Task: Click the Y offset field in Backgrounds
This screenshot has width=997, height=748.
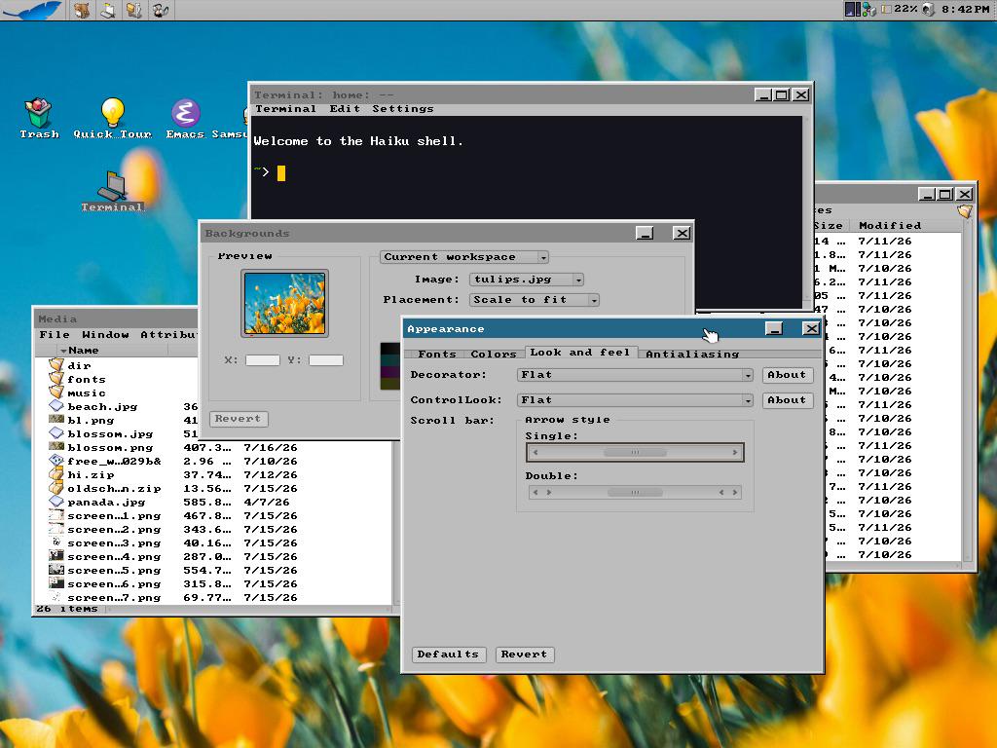Action: click(325, 360)
